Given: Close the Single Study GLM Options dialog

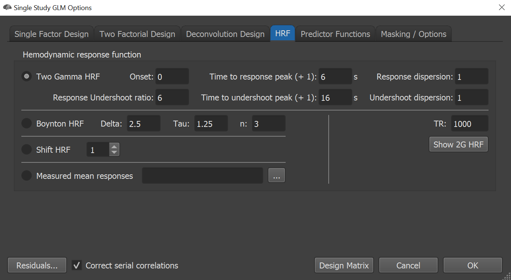Looking at the screenshot, I should tap(502, 7).
